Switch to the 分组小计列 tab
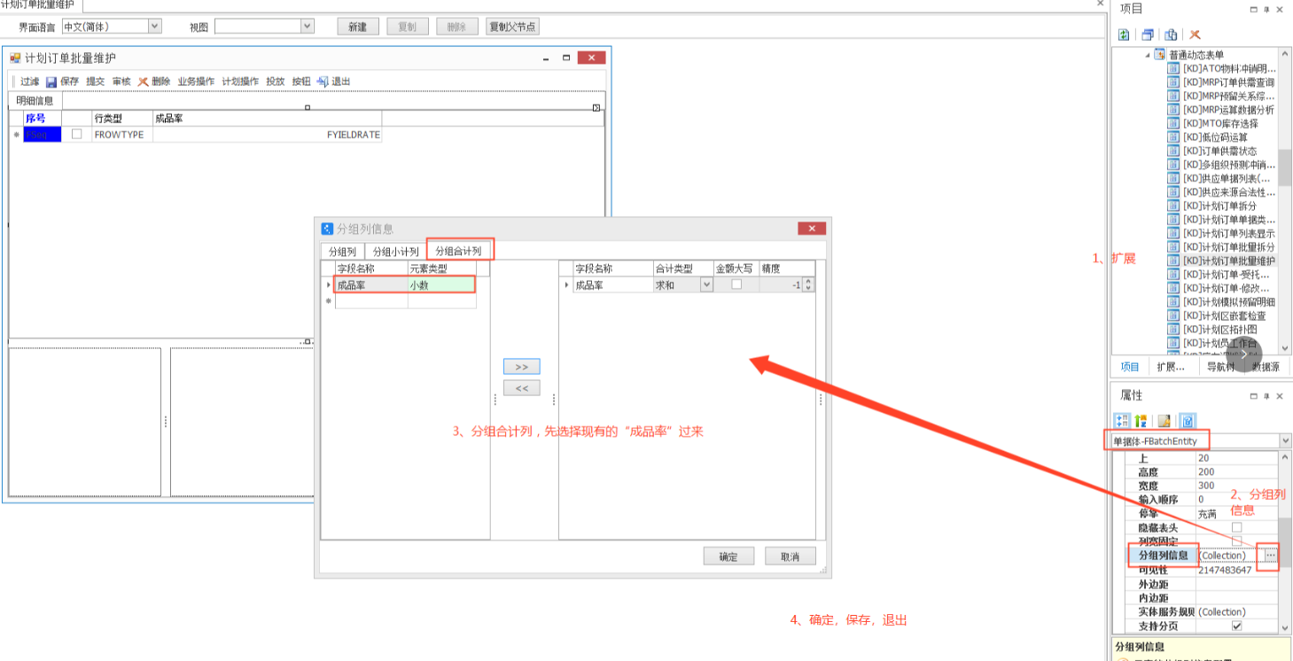The height and width of the screenshot is (661, 1293). pos(395,252)
